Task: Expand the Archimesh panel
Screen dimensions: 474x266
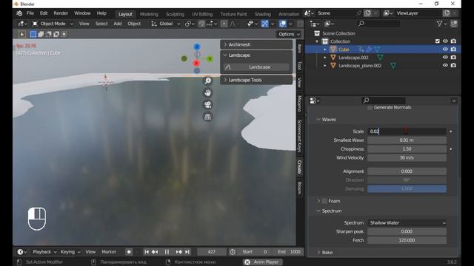Action: click(256, 44)
